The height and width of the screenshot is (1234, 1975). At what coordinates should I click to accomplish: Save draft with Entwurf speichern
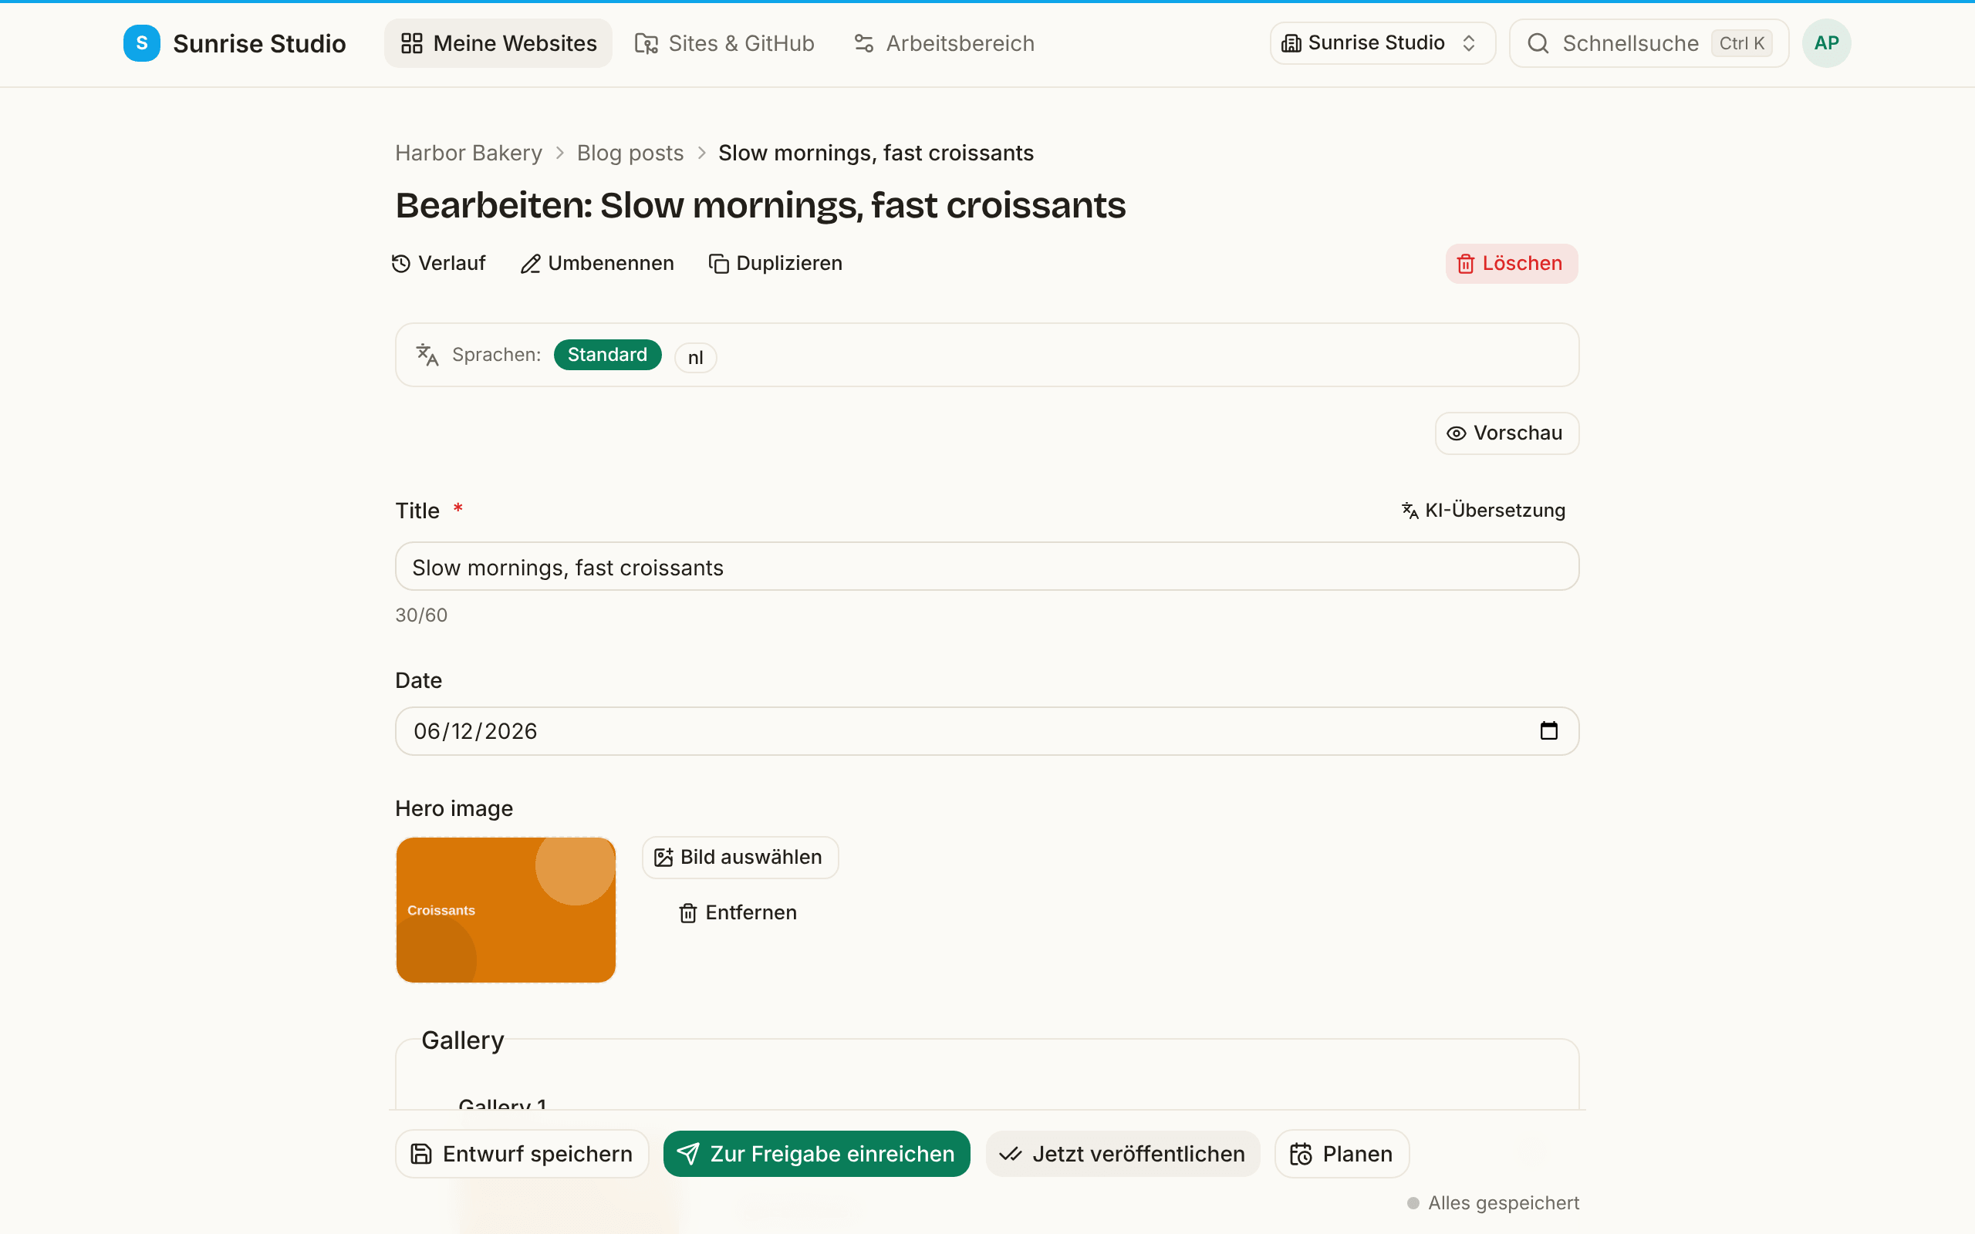[522, 1153]
